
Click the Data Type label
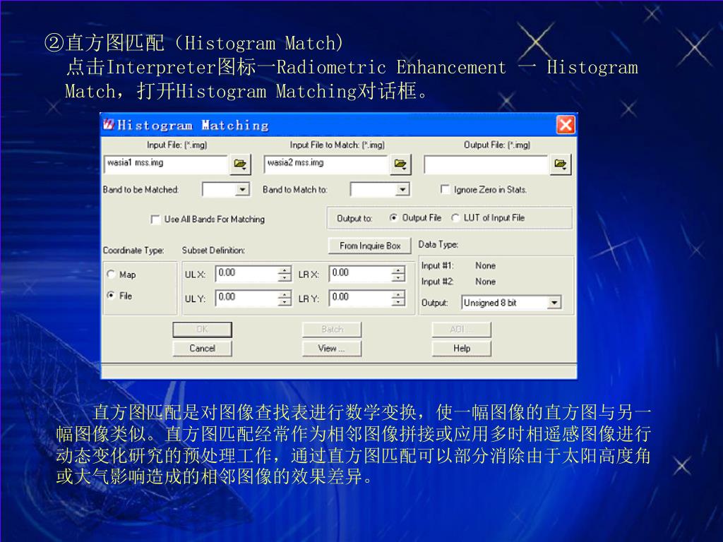point(438,245)
